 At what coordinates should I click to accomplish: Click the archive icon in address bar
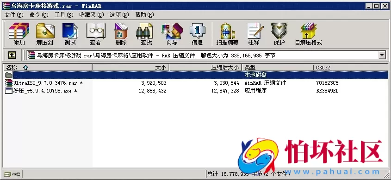31,55
